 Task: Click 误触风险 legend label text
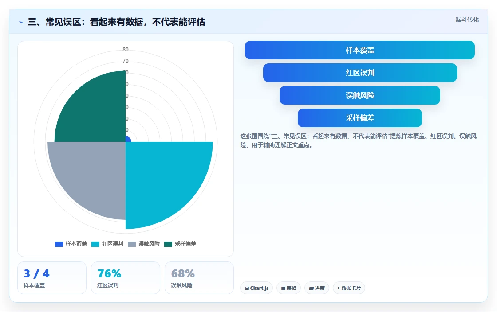click(x=149, y=244)
